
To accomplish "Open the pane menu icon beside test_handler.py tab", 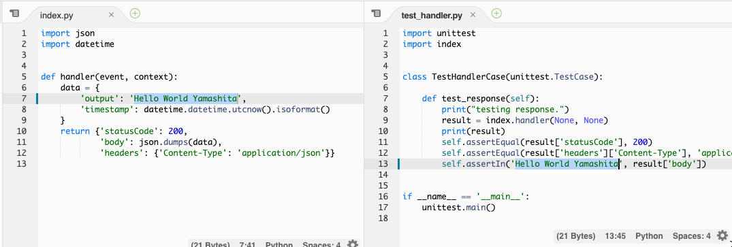I will [x=377, y=14].
